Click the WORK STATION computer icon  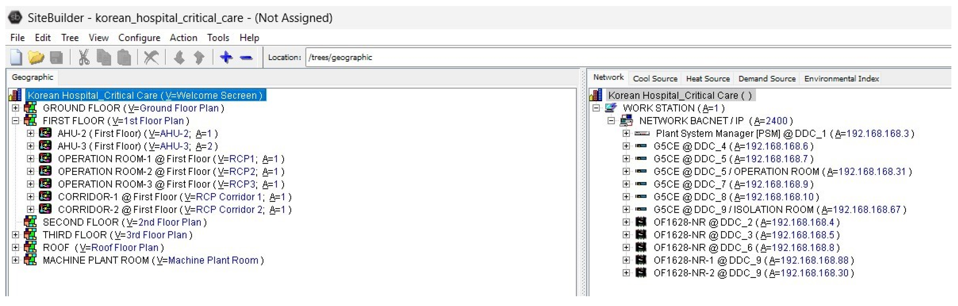pyautogui.click(x=611, y=108)
